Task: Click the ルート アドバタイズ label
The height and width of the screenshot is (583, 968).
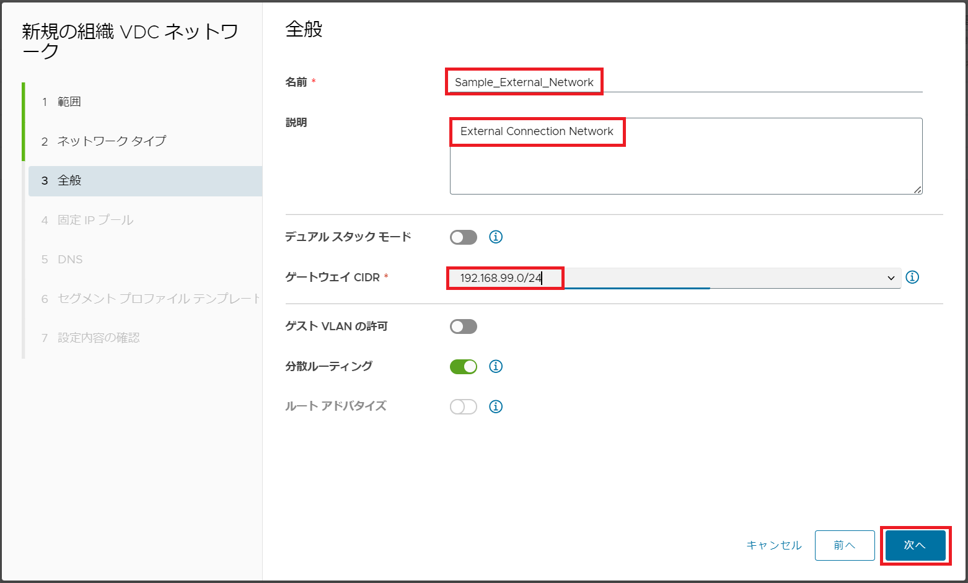Action: tap(336, 406)
